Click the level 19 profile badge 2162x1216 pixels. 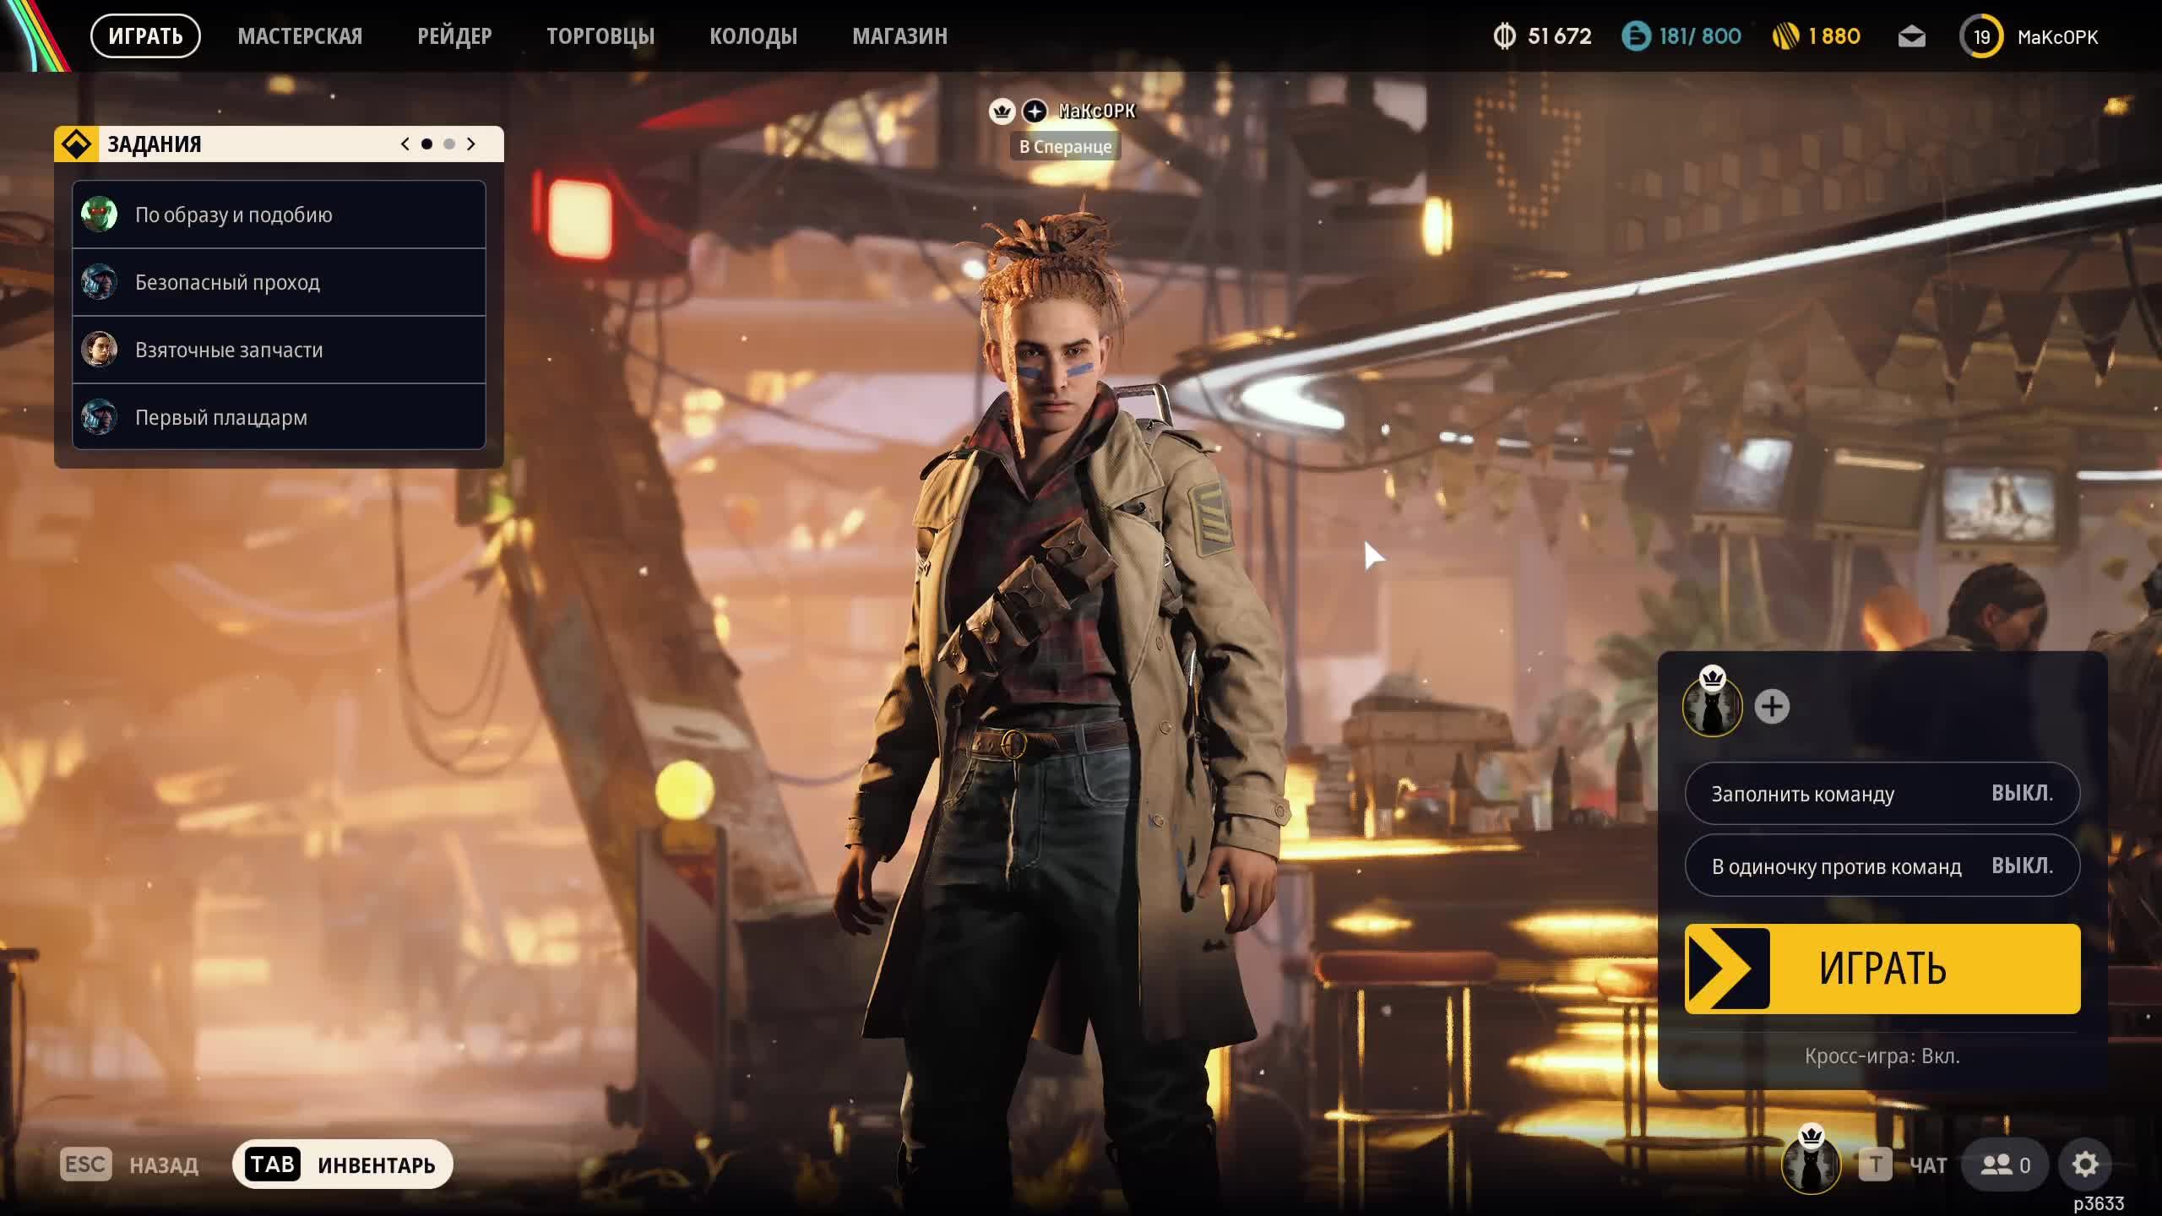1981,37
